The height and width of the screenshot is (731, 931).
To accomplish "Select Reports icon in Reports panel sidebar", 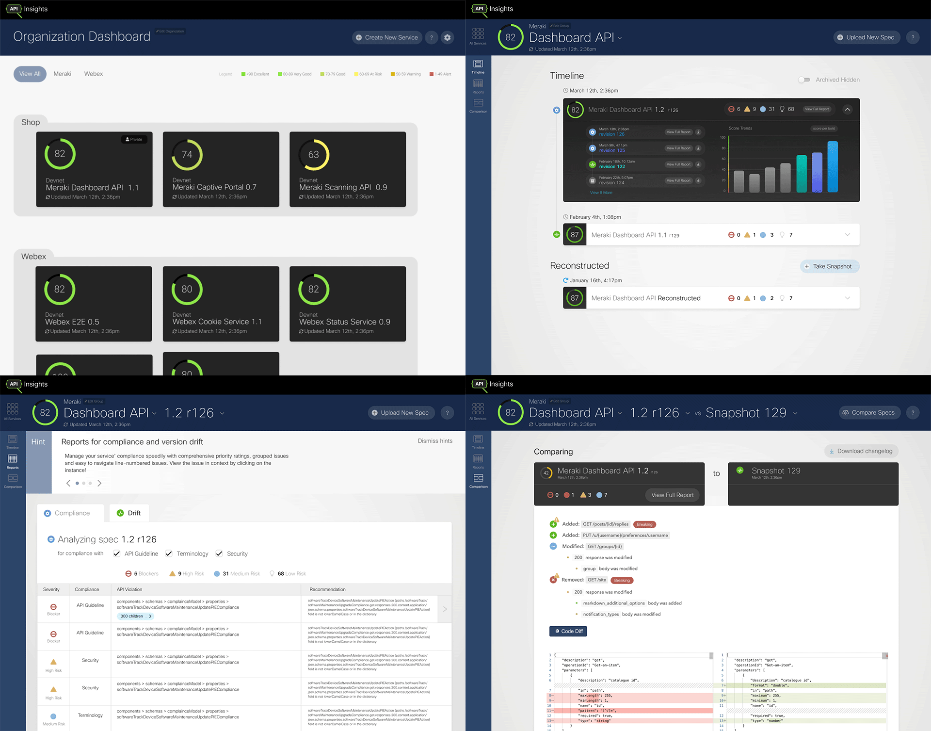I will 13,461.
